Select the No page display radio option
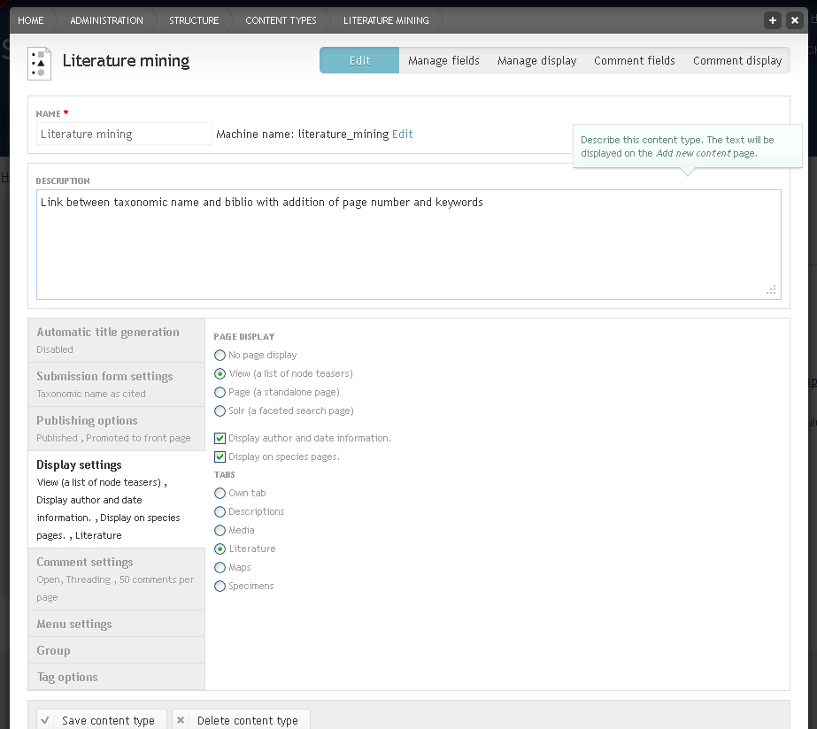The width and height of the screenshot is (817, 729). point(220,355)
